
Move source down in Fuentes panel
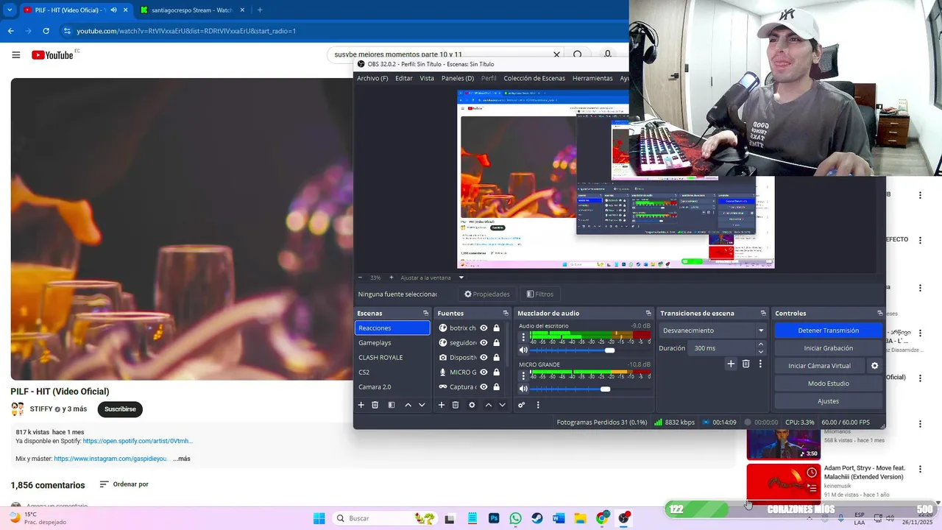[x=502, y=405]
